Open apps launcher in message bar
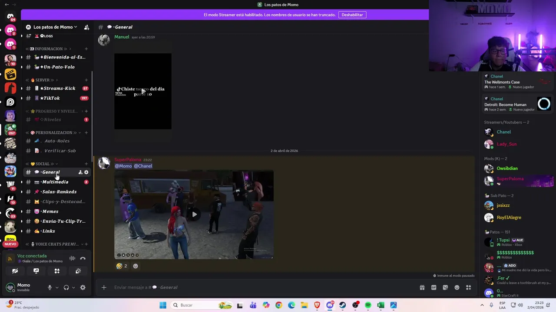The width and height of the screenshot is (556, 312). click(x=468, y=287)
